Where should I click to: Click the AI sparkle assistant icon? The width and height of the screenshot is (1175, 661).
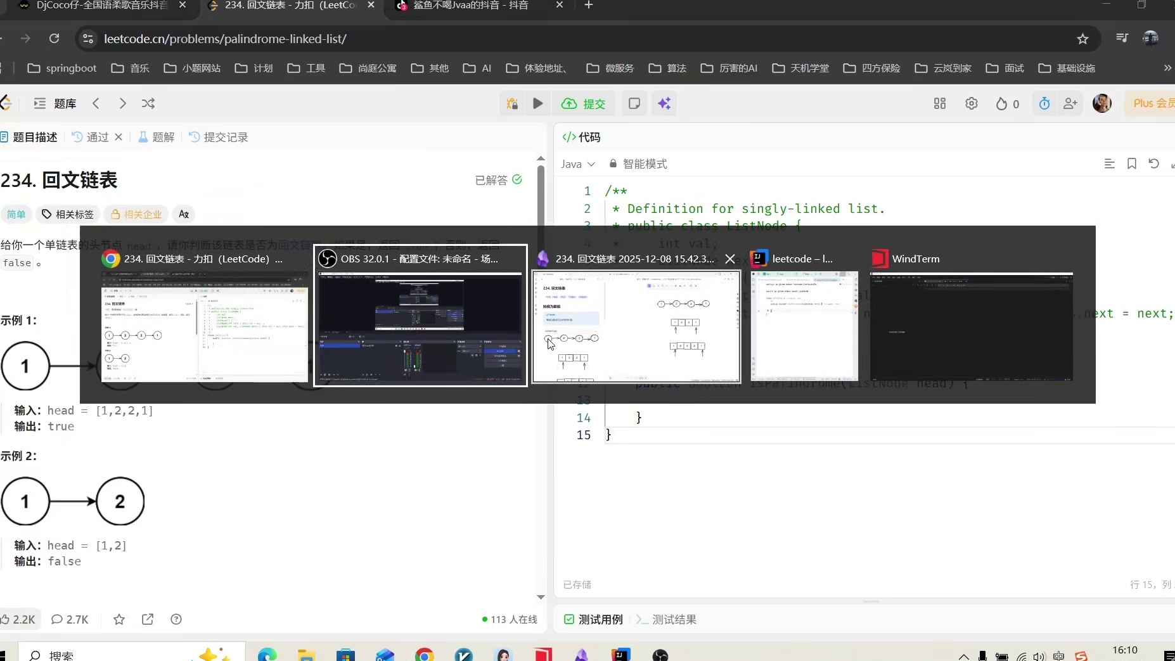[x=664, y=103]
